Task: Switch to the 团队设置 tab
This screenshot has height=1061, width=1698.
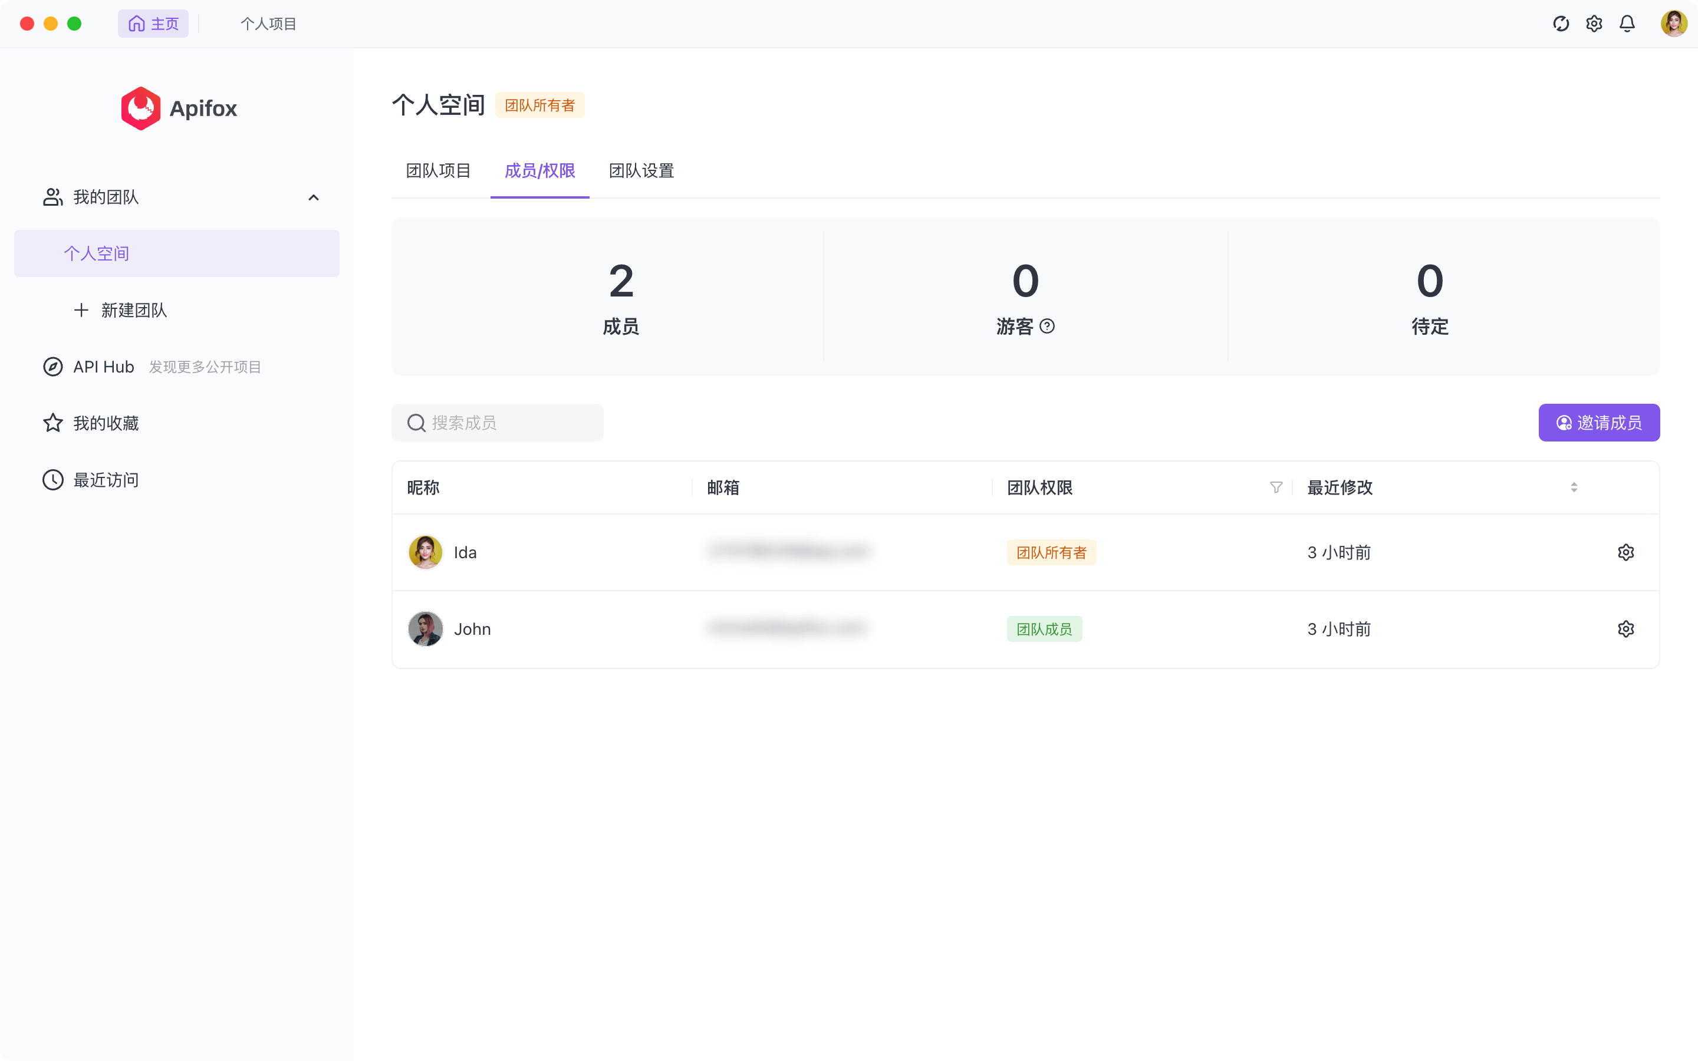Action: click(641, 170)
